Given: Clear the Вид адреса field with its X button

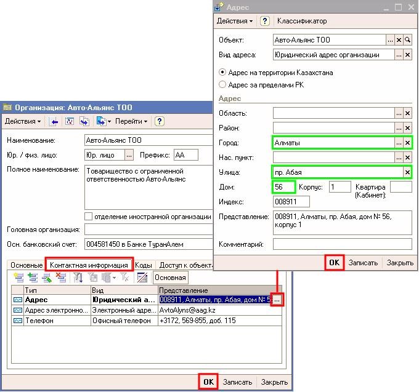Looking at the screenshot, I should point(408,55).
